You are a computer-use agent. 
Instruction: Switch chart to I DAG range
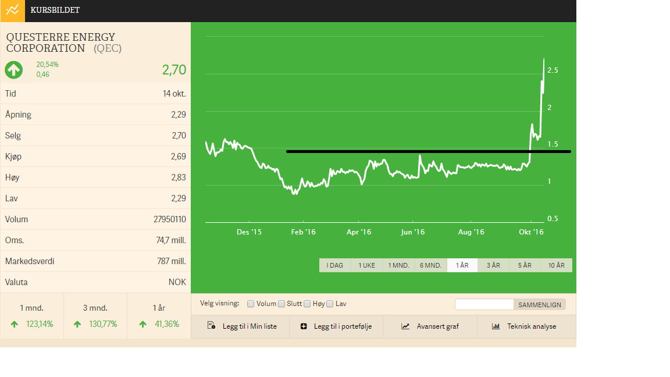click(x=335, y=265)
